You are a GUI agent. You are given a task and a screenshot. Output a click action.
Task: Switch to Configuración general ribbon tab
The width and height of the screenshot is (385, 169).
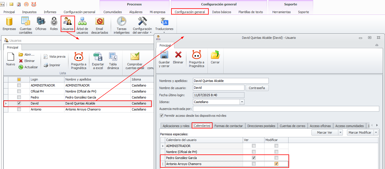190,12
